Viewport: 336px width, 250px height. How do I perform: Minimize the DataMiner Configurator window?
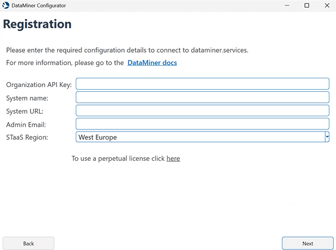point(287,5)
